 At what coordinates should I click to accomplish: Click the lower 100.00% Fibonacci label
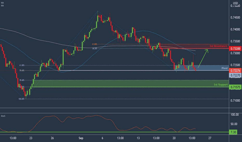click(x=22, y=99)
